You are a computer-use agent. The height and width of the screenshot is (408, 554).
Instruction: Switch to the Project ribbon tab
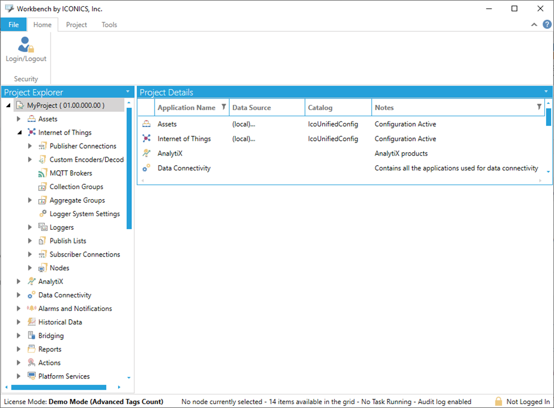click(76, 25)
